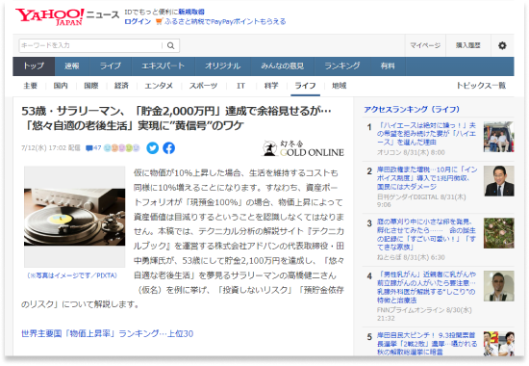
Task: Open the 購入履歴 button
Action: (468, 45)
